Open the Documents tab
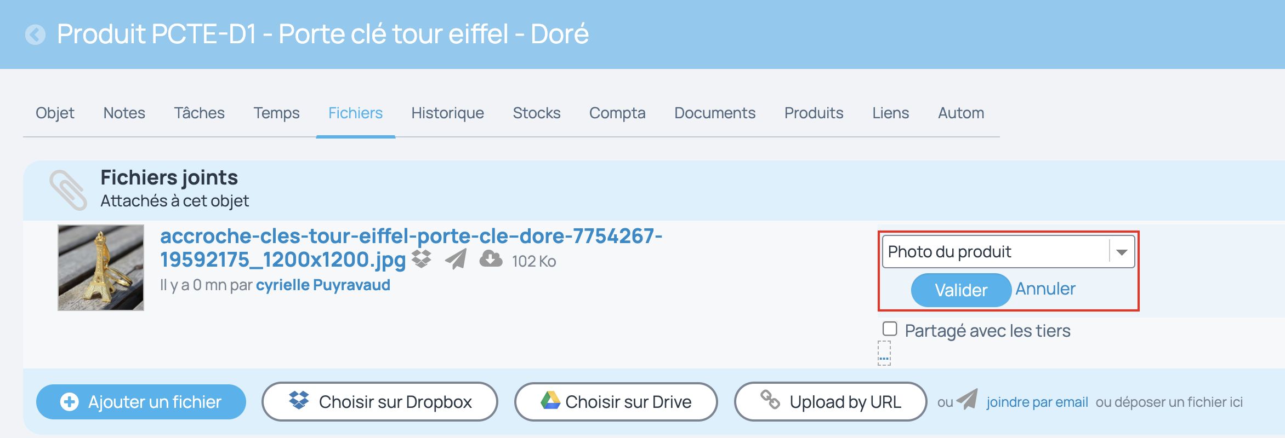Image resolution: width=1285 pixels, height=438 pixels. point(715,113)
